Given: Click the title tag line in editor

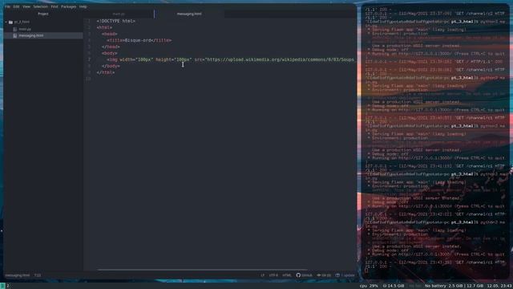Looking at the screenshot, I should (x=139, y=40).
